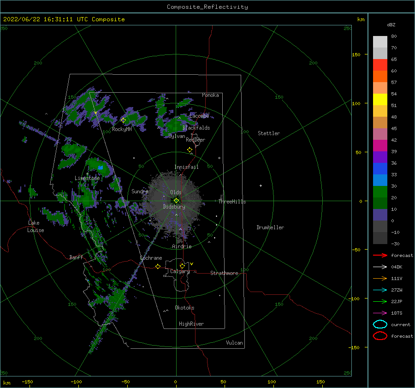Click the yellow diamond marker below Cochrane
415x388 pixels.
click(x=158, y=267)
